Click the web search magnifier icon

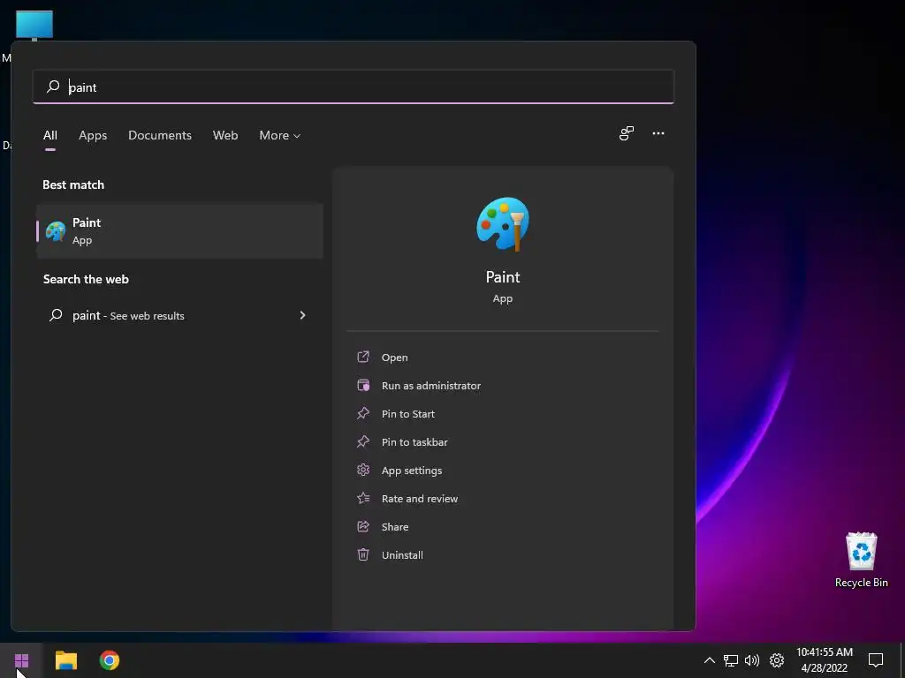point(56,315)
